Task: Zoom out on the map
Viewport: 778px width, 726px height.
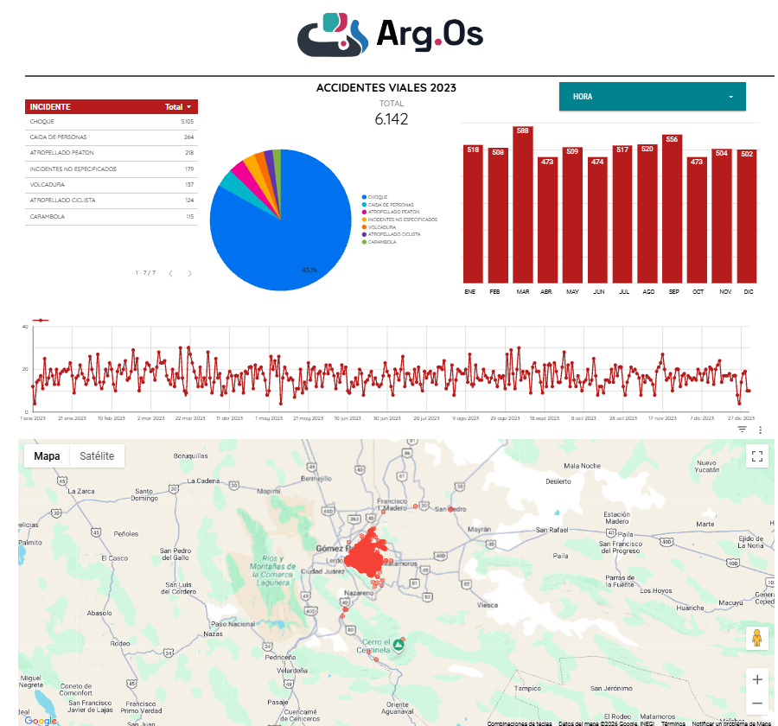Action: tap(756, 704)
